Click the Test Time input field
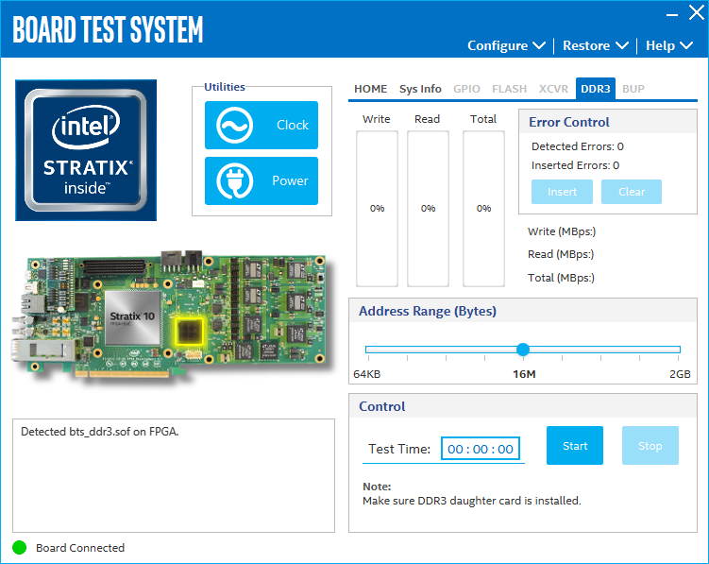Screen dimensions: 709x564 pos(481,449)
